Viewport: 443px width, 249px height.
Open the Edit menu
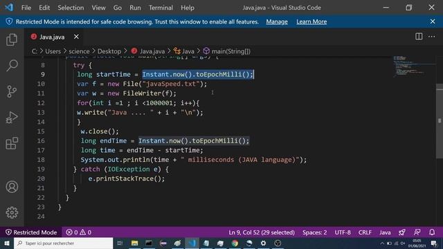(x=44, y=8)
